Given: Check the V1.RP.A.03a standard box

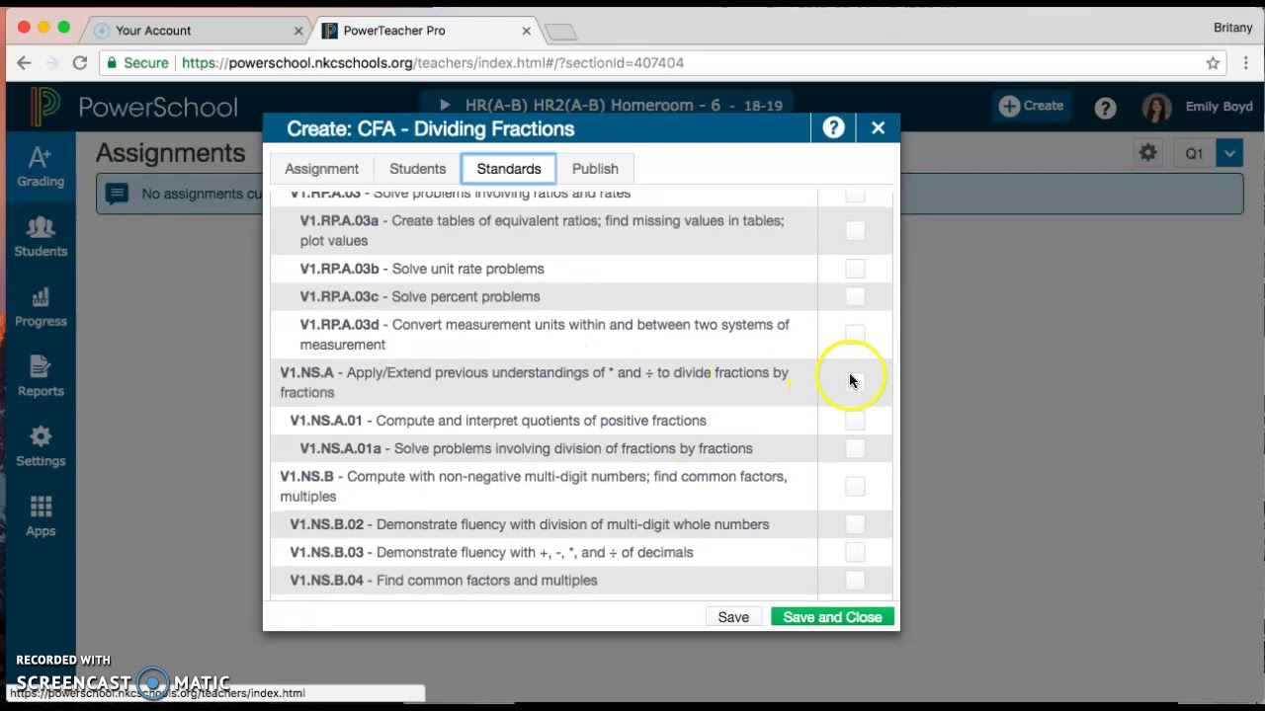Looking at the screenshot, I should point(855,230).
